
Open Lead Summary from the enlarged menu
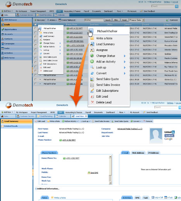point(105,44)
